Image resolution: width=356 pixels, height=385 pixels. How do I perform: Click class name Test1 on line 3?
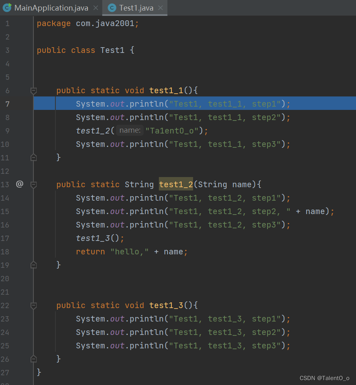click(112, 50)
